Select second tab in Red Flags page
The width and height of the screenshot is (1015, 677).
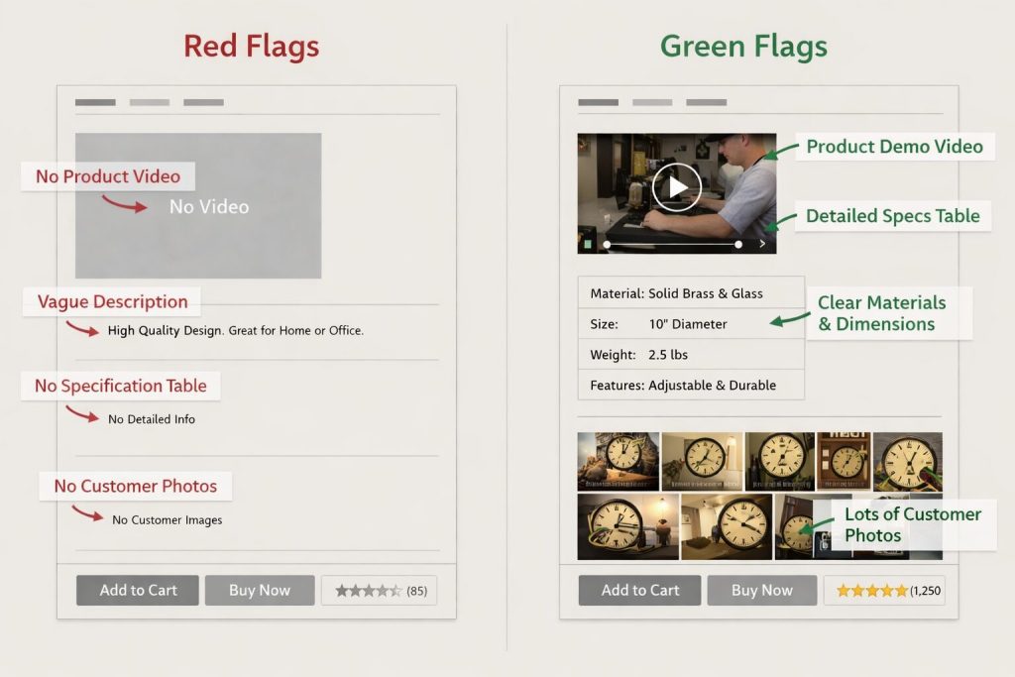click(x=150, y=102)
